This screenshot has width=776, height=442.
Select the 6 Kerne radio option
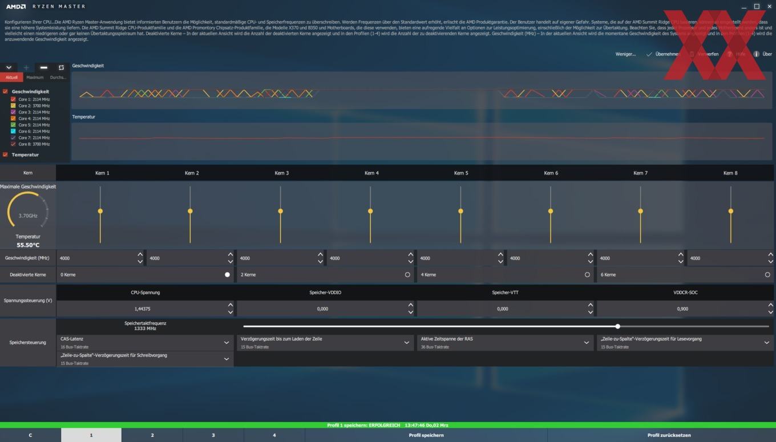tap(767, 274)
